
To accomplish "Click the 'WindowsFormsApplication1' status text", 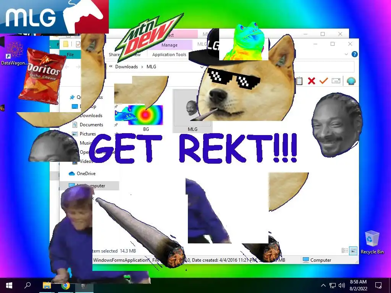I will coord(121,260).
